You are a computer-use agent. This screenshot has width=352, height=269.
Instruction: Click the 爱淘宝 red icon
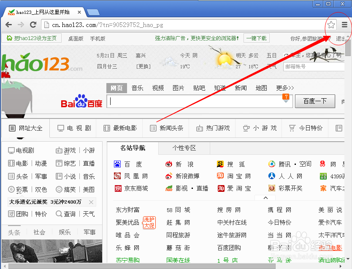[x=221, y=188]
